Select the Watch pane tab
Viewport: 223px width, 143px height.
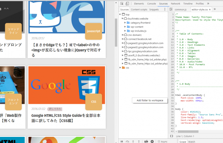pyautogui.click(x=191, y=141)
